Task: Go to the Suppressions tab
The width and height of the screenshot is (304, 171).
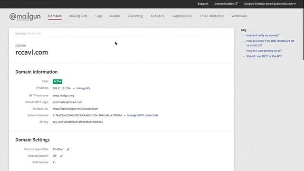Action: click(182, 16)
